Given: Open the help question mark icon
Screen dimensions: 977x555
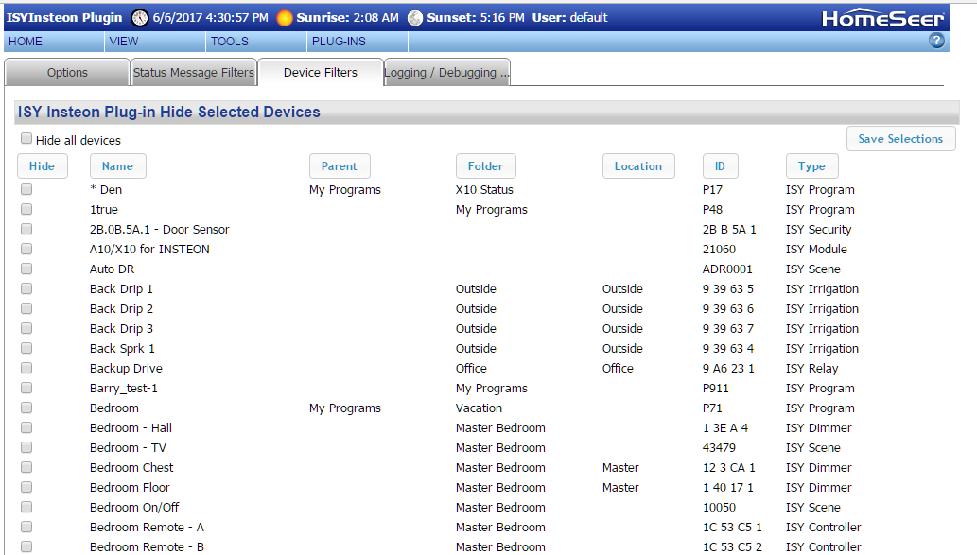Looking at the screenshot, I should point(936,41).
